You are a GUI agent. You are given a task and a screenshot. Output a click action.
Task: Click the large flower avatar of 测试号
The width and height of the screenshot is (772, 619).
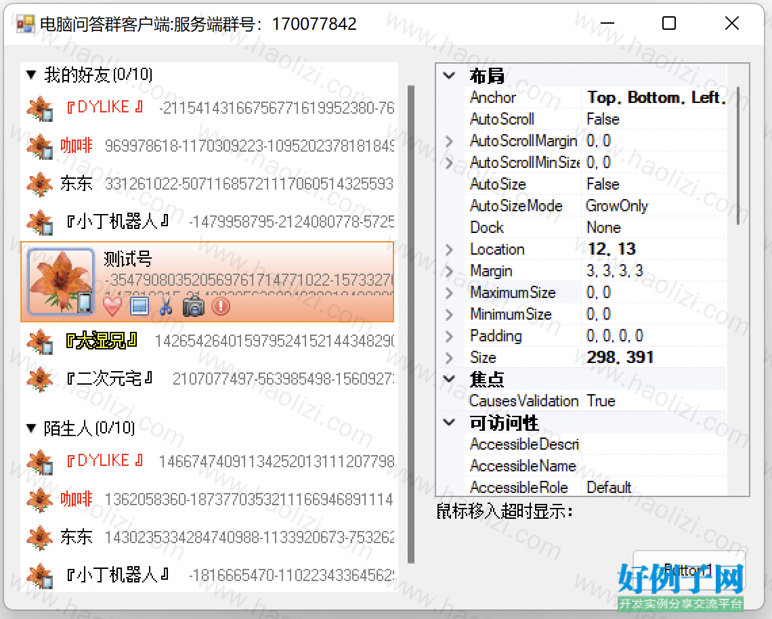[x=61, y=281]
